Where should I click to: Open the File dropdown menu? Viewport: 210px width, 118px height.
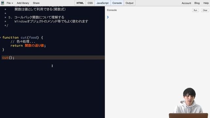click(10, 3)
